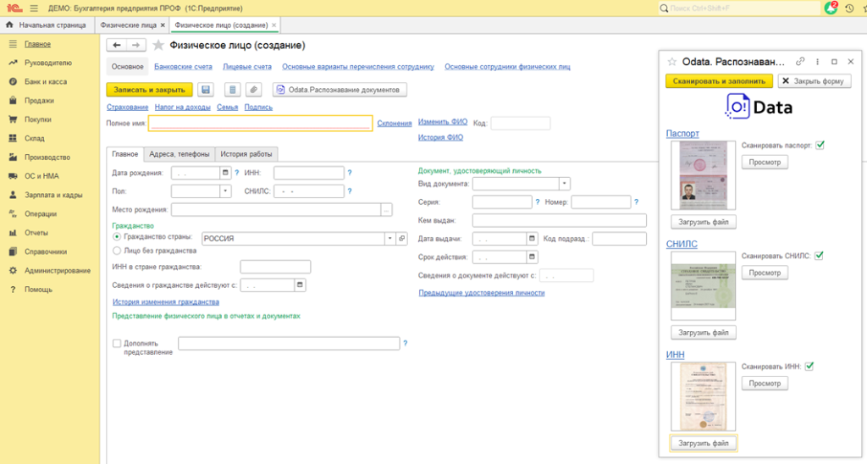Click the passport scan thumbnail
867x464 pixels.
(704, 175)
